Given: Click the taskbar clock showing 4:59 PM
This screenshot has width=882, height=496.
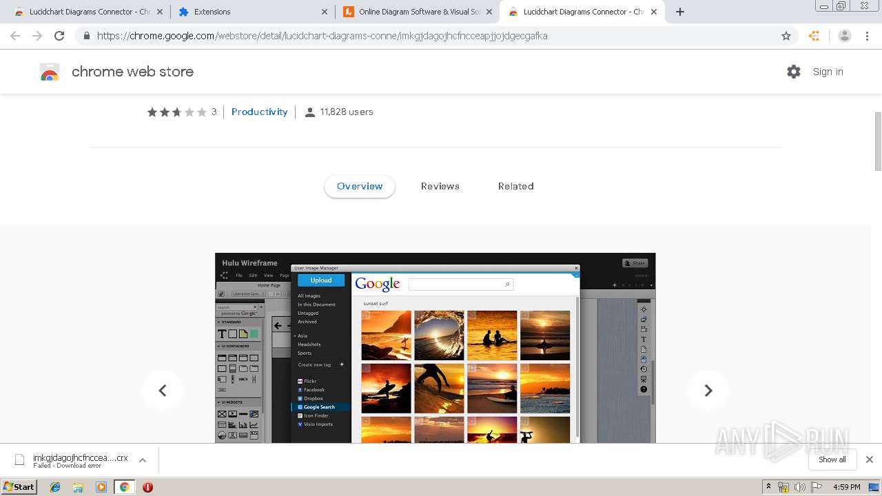Looking at the screenshot, I should (x=847, y=487).
